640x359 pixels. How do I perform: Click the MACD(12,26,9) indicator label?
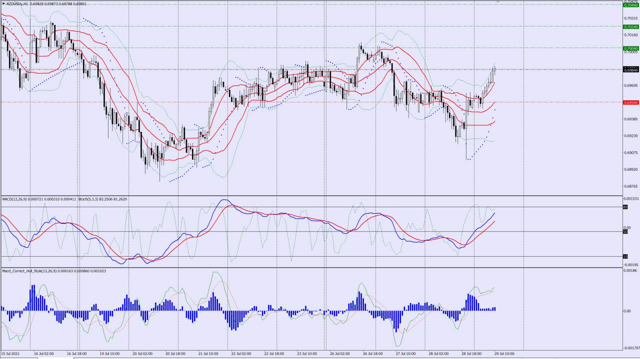14,199
